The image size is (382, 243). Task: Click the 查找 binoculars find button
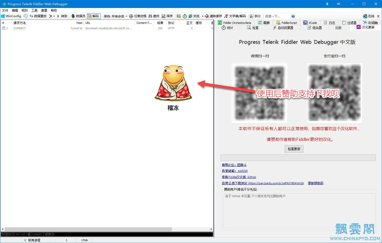(154, 16)
